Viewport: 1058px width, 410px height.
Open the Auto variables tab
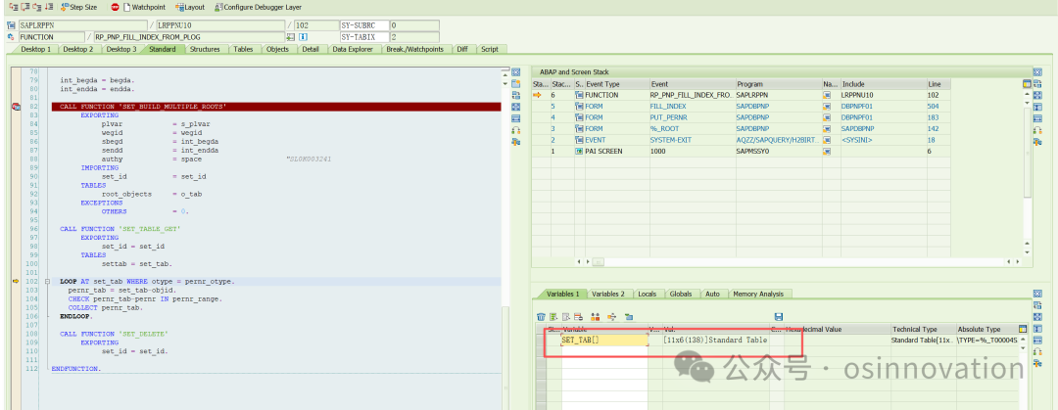tap(712, 294)
